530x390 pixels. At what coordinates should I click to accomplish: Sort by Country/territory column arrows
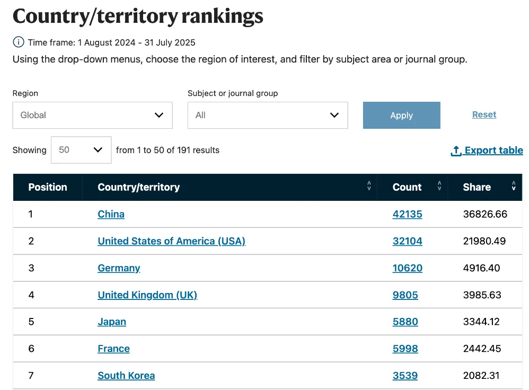(369, 187)
